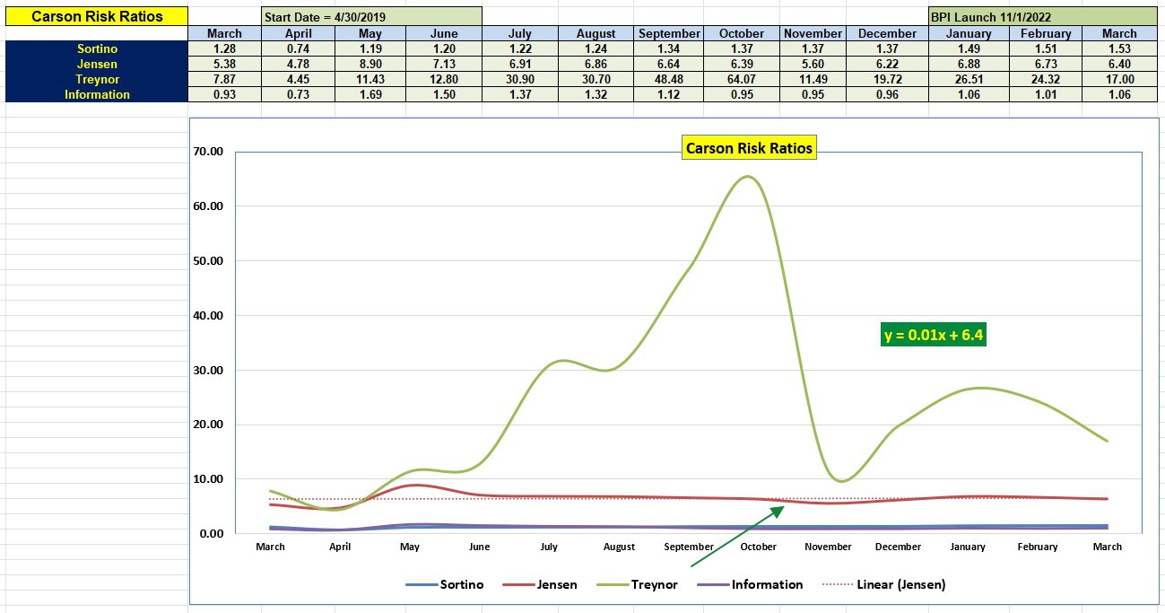Select the Sortino April value 0.74
This screenshot has width=1165, height=613.
tap(298, 48)
